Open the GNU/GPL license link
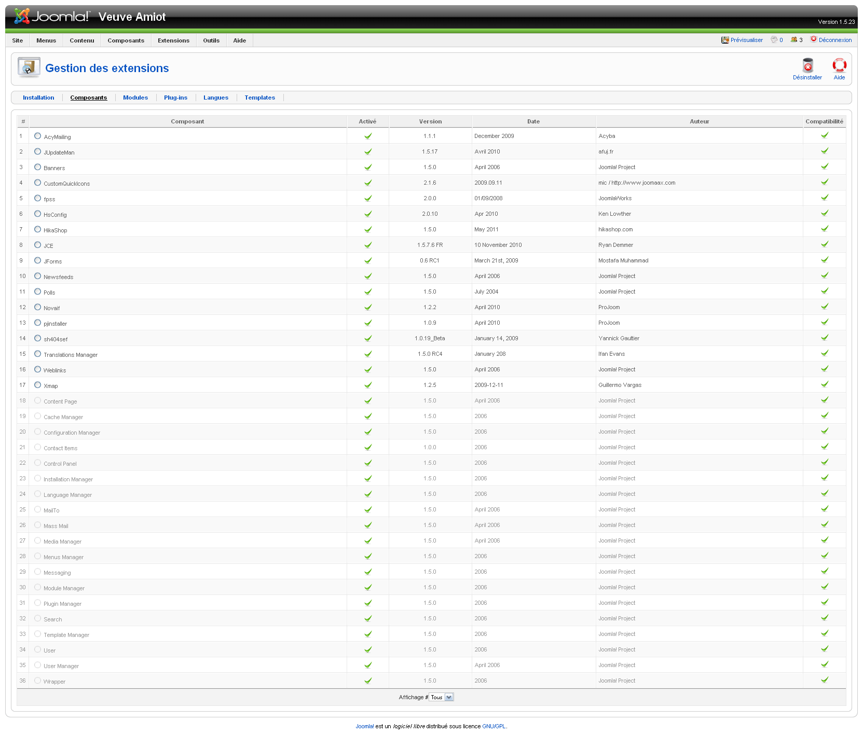 tap(494, 726)
